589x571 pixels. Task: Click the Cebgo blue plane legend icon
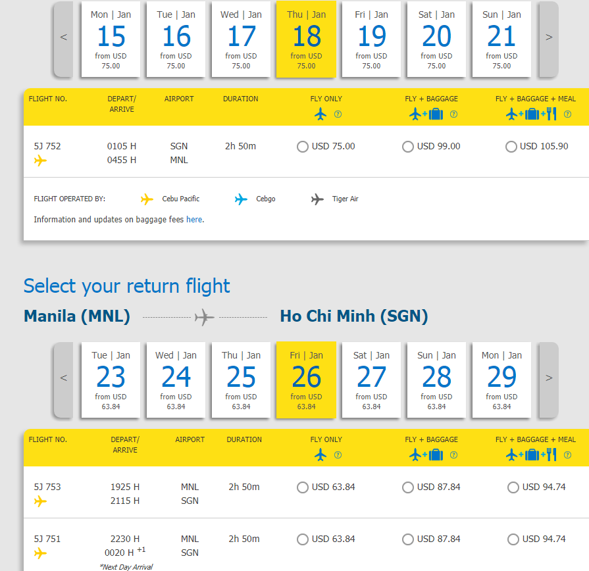click(x=241, y=199)
